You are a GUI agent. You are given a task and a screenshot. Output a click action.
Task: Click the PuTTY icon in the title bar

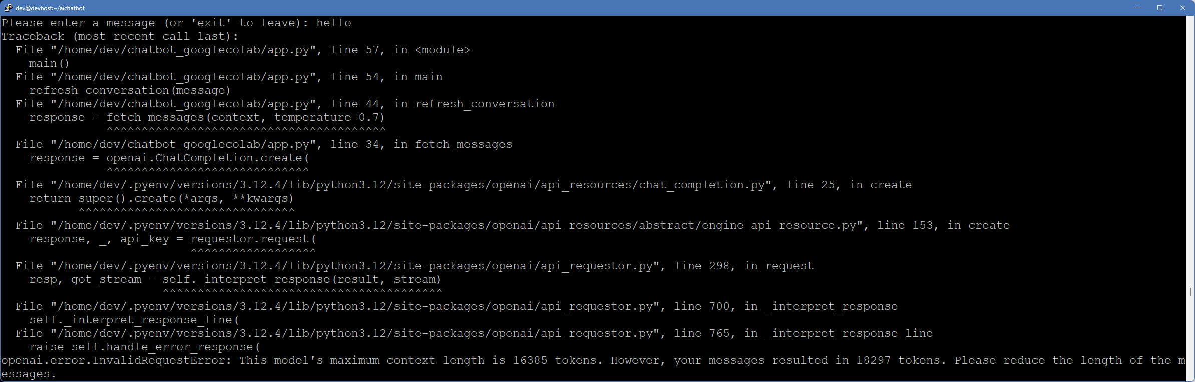tap(9, 8)
